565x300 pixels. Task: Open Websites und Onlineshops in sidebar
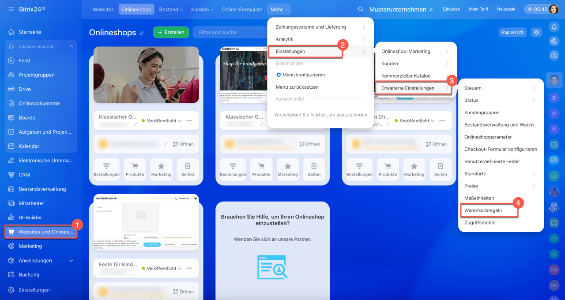41,232
